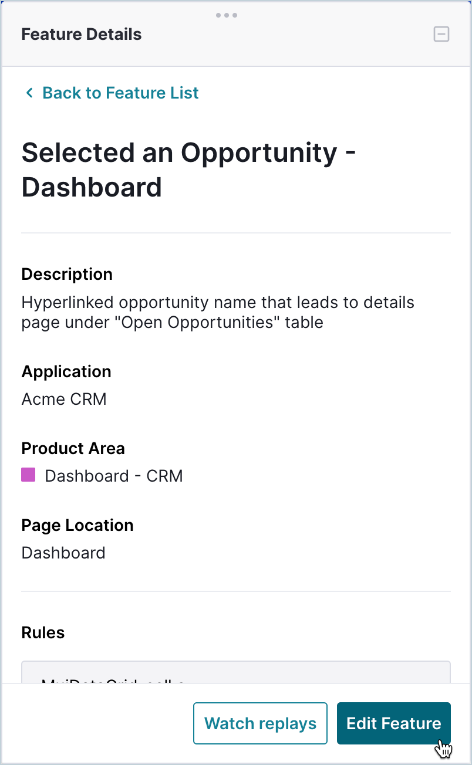Image resolution: width=472 pixels, height=765 pixels.
Task: Click the hyperlinked opportunity description text
Action: click(218, 312)
